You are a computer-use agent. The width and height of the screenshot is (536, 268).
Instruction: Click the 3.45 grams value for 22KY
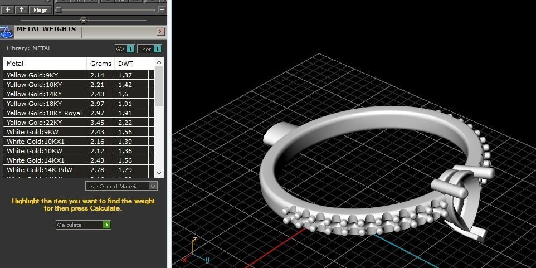(x=97, y=123)
